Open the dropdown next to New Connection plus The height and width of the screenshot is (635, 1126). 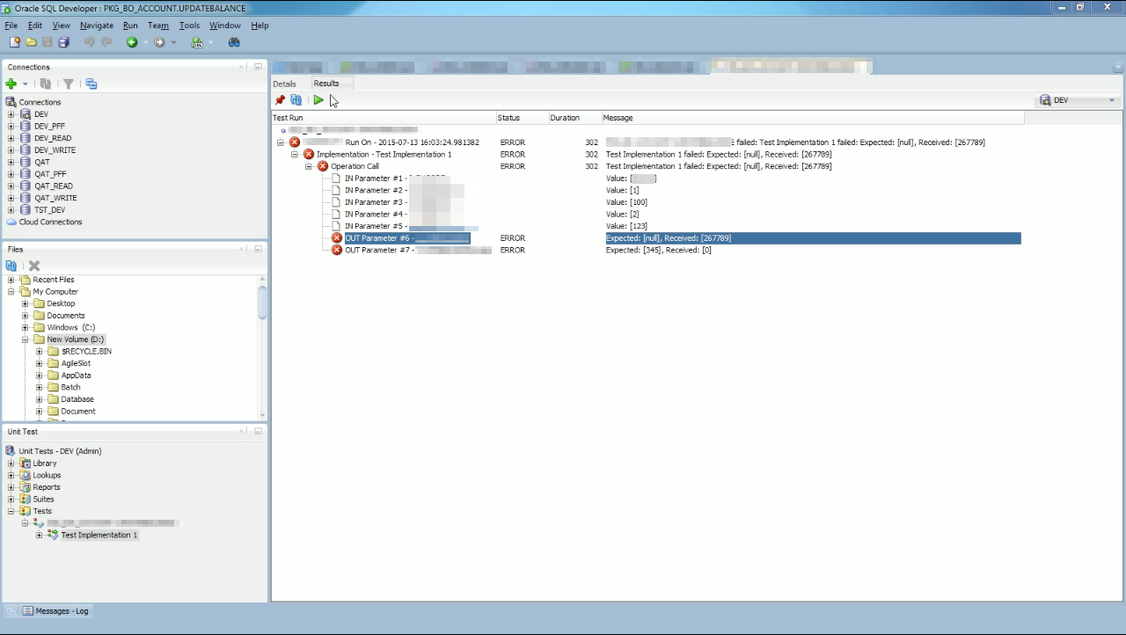click(x=26, y=84)
